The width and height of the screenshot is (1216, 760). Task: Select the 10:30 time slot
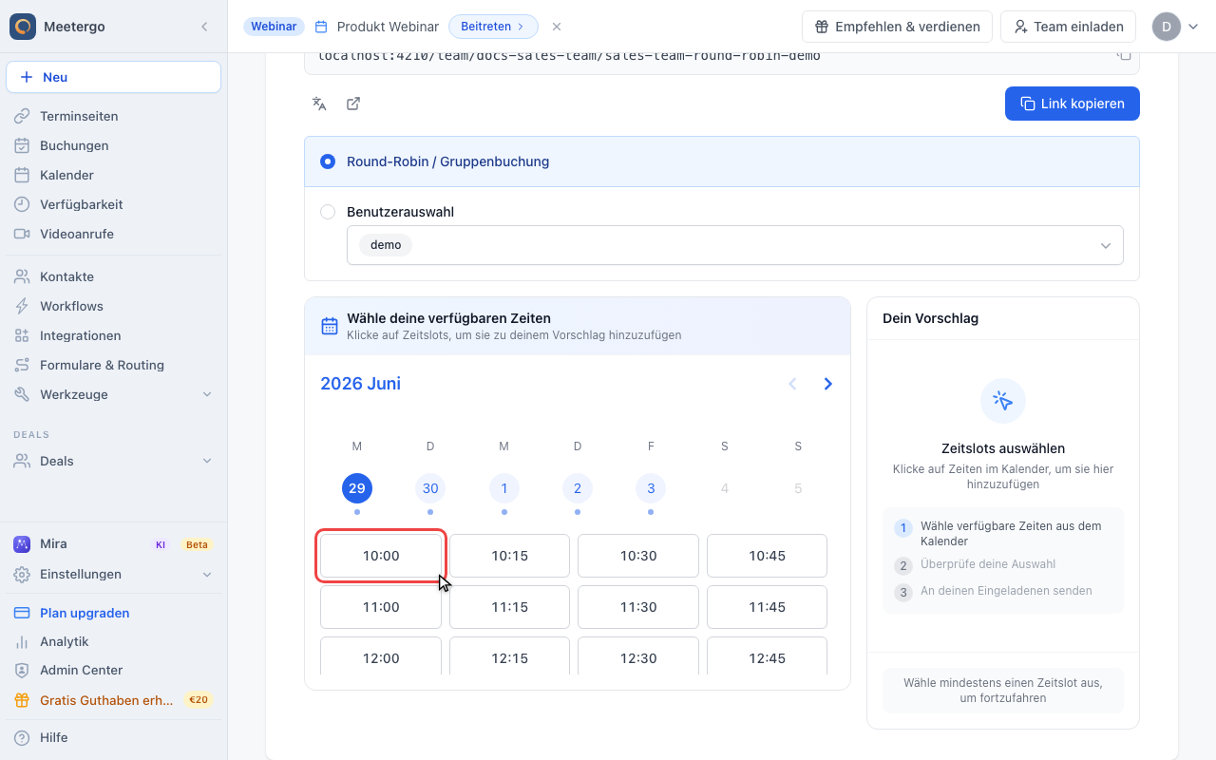pyautogui.click(x=638, y=556)
